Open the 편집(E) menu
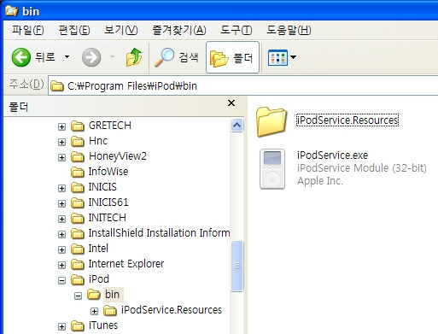This screenshot has width=438, height=334. 74,30
